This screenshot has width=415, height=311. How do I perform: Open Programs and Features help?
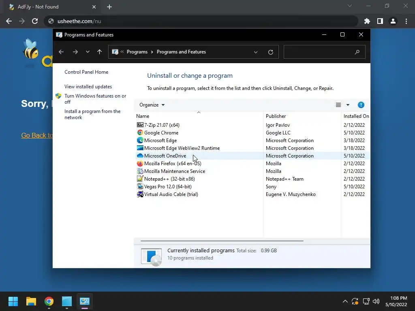[x=361, y=105]
